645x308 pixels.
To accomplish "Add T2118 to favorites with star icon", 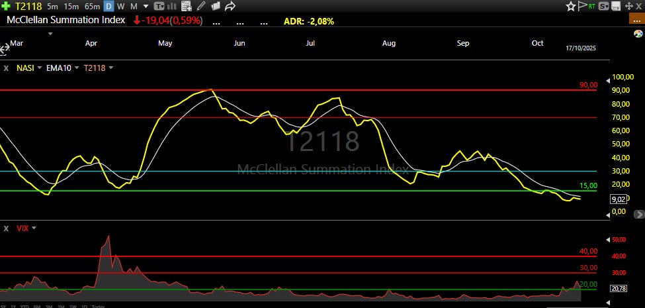I will point(570,6).
